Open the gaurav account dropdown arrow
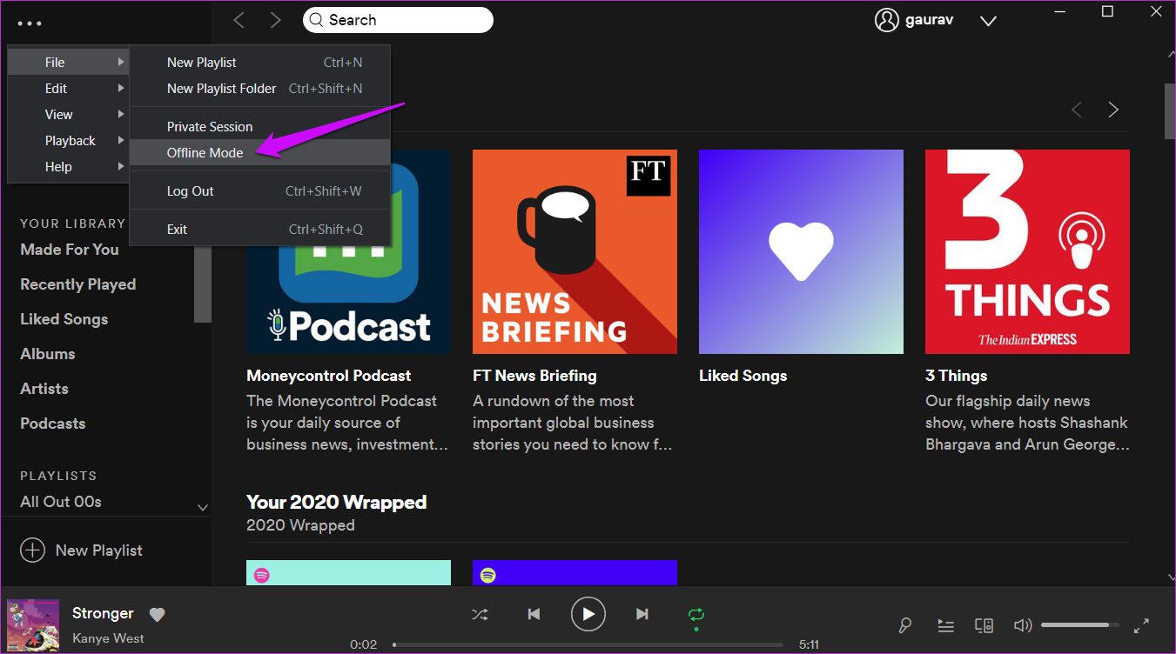1176x654 pixels. [x=988, y=19]
